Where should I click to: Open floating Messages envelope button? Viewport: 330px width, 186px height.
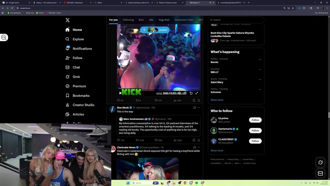[x=320, y=174]
